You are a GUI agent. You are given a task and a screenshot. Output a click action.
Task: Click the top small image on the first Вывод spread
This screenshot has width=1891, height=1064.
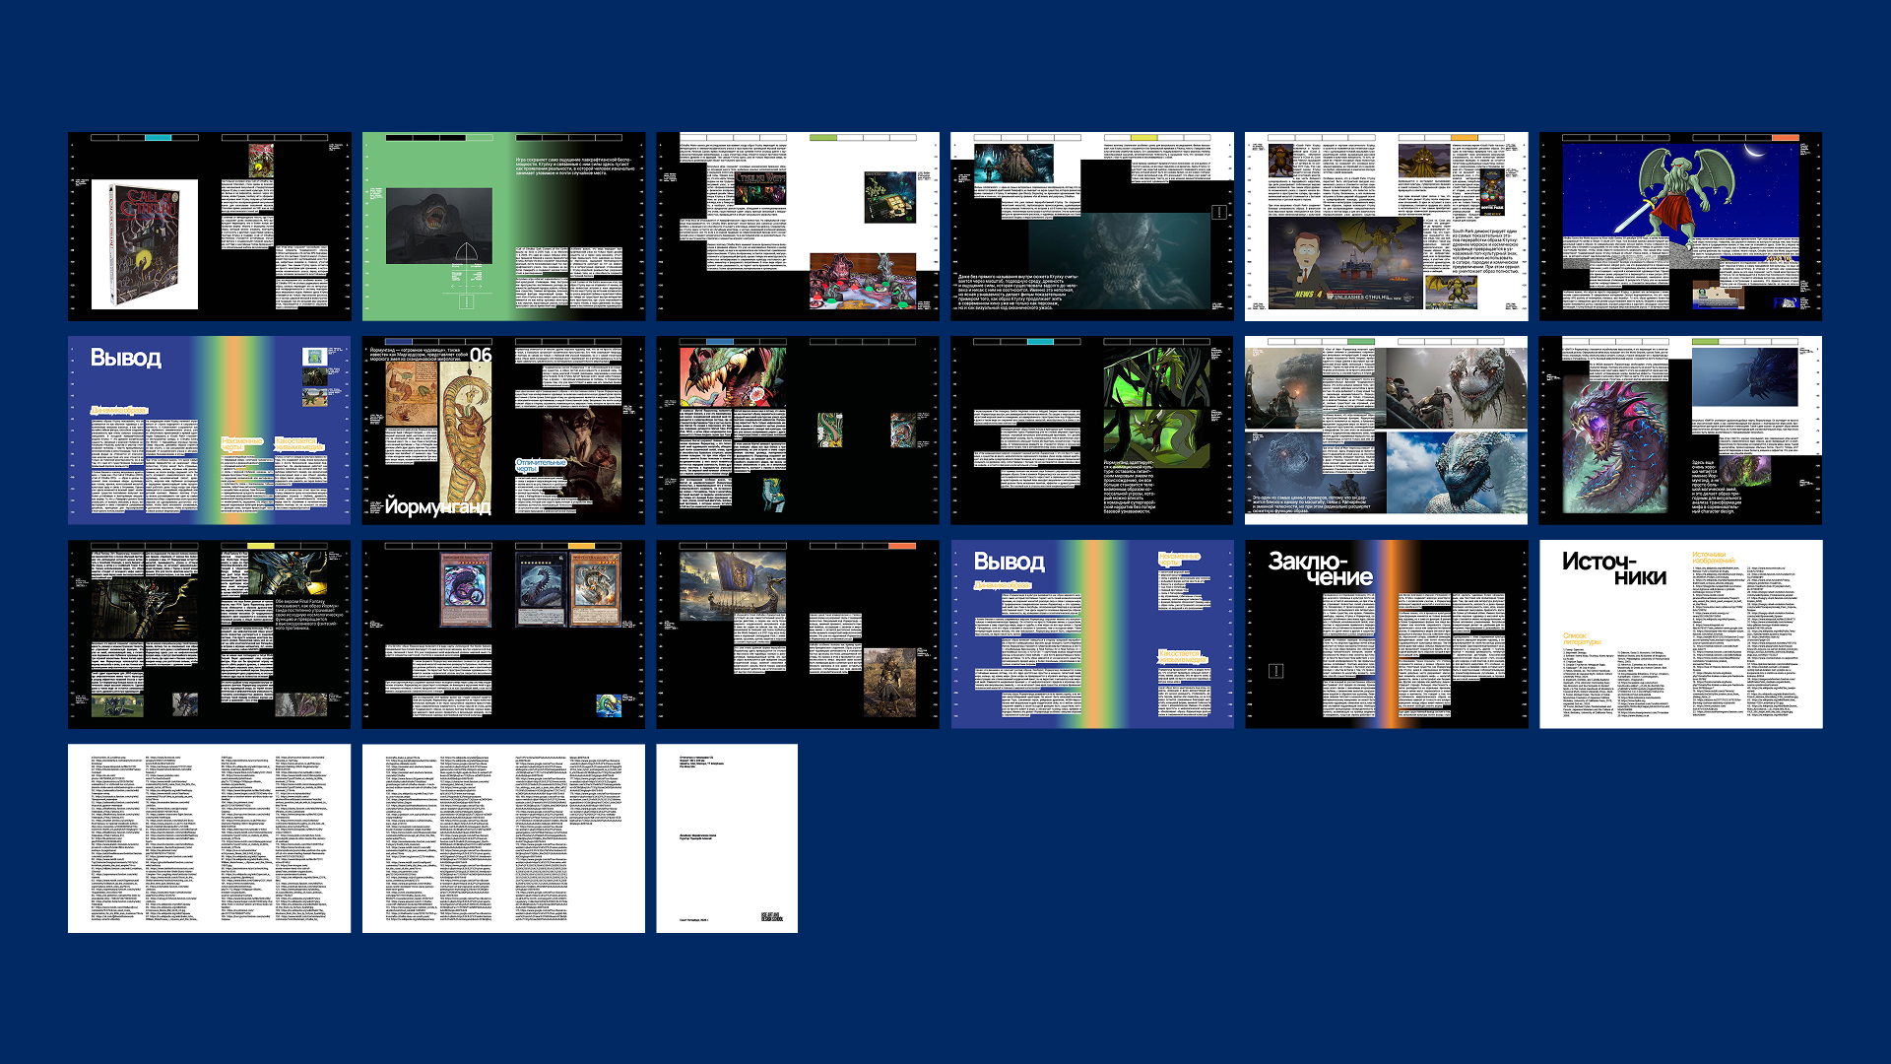click(x=314, y=356)
